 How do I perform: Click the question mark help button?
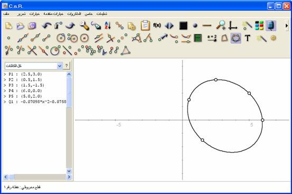[67, 66]
